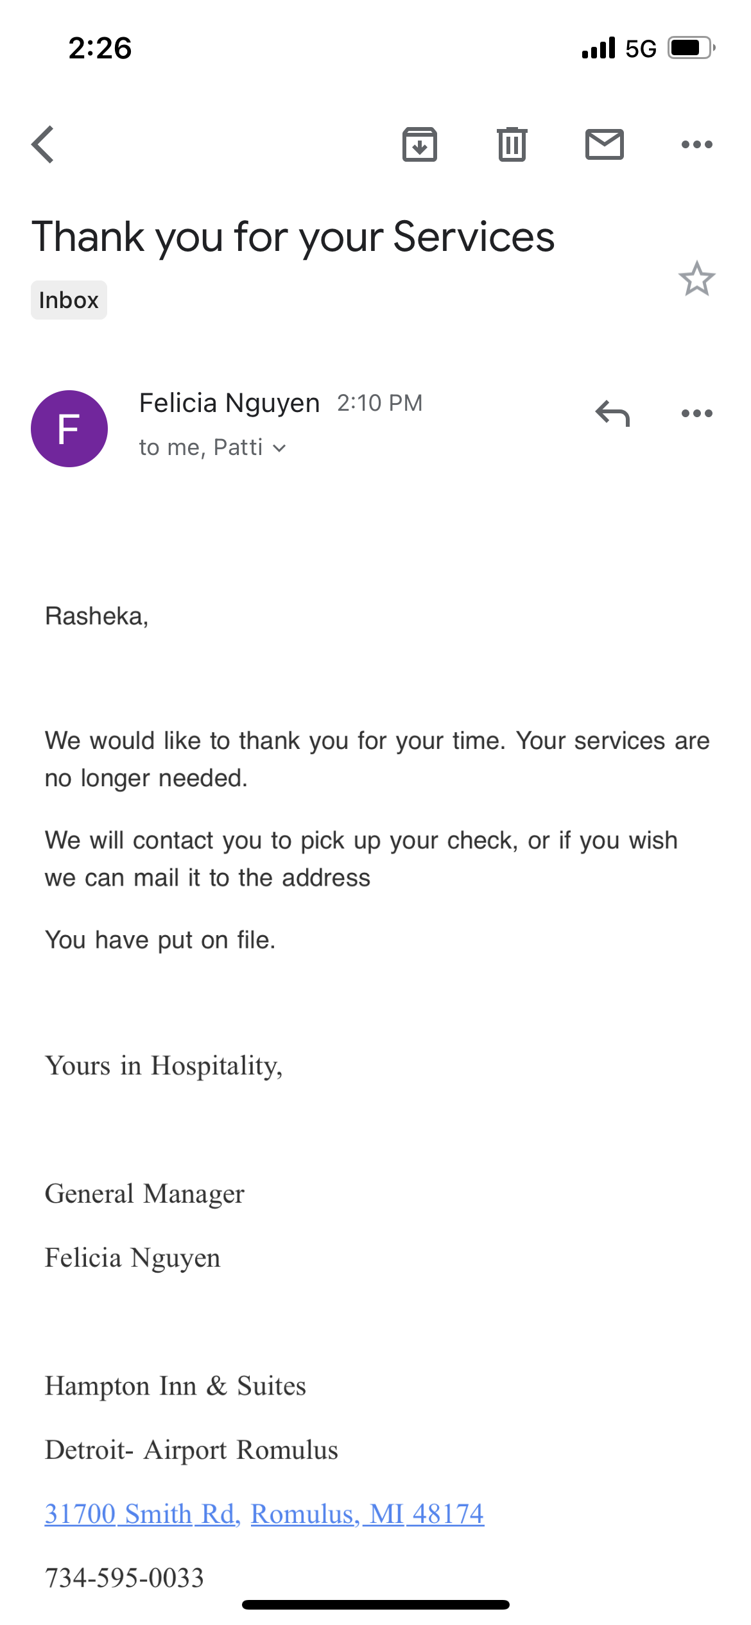Reply to Felicia Nguyen's email
Image resolution: width=751 pixels, height=1625 pixels.
click(614, 414)
